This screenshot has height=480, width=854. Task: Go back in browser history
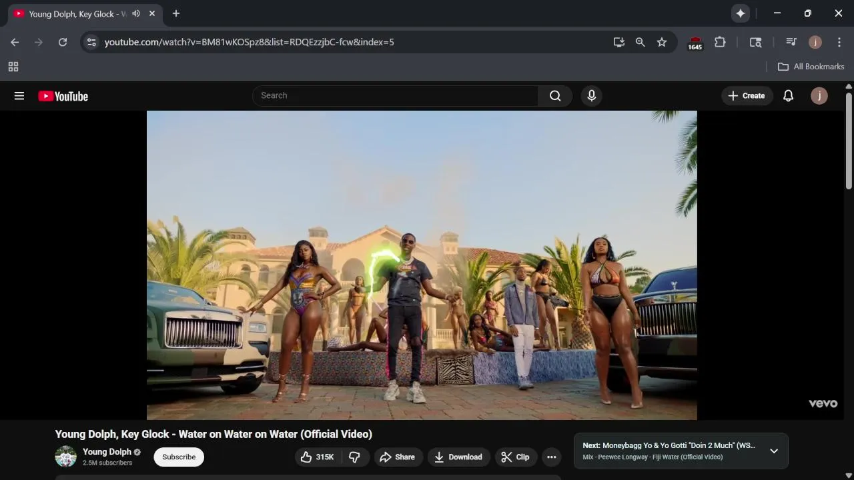pyautogui.click(x=15, y=42)
